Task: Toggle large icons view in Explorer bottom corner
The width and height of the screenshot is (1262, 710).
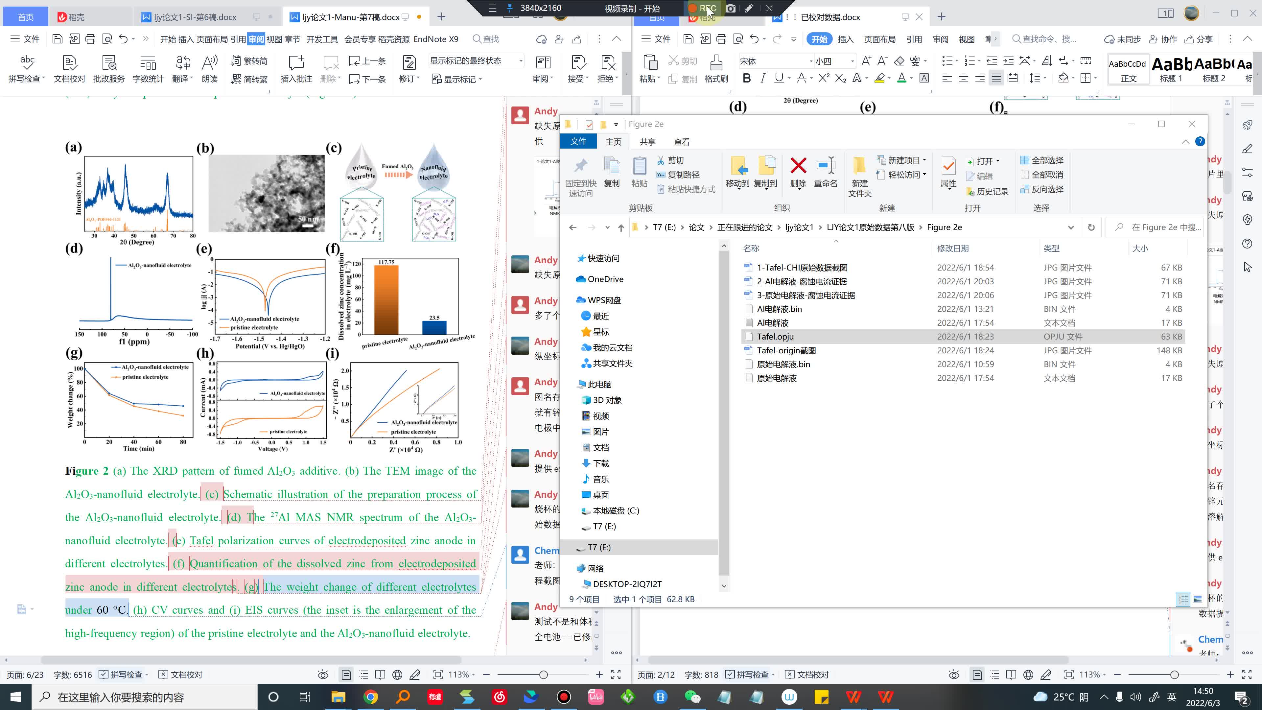Action: (x=1197, y=599)
